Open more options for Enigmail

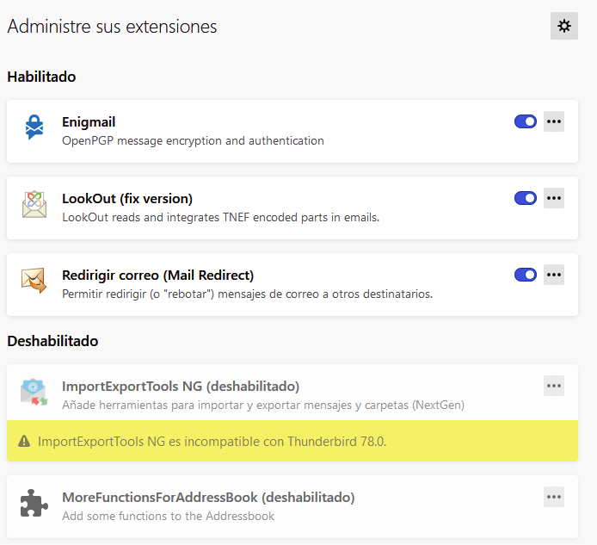pyautogui.click(x=554, y=121)
